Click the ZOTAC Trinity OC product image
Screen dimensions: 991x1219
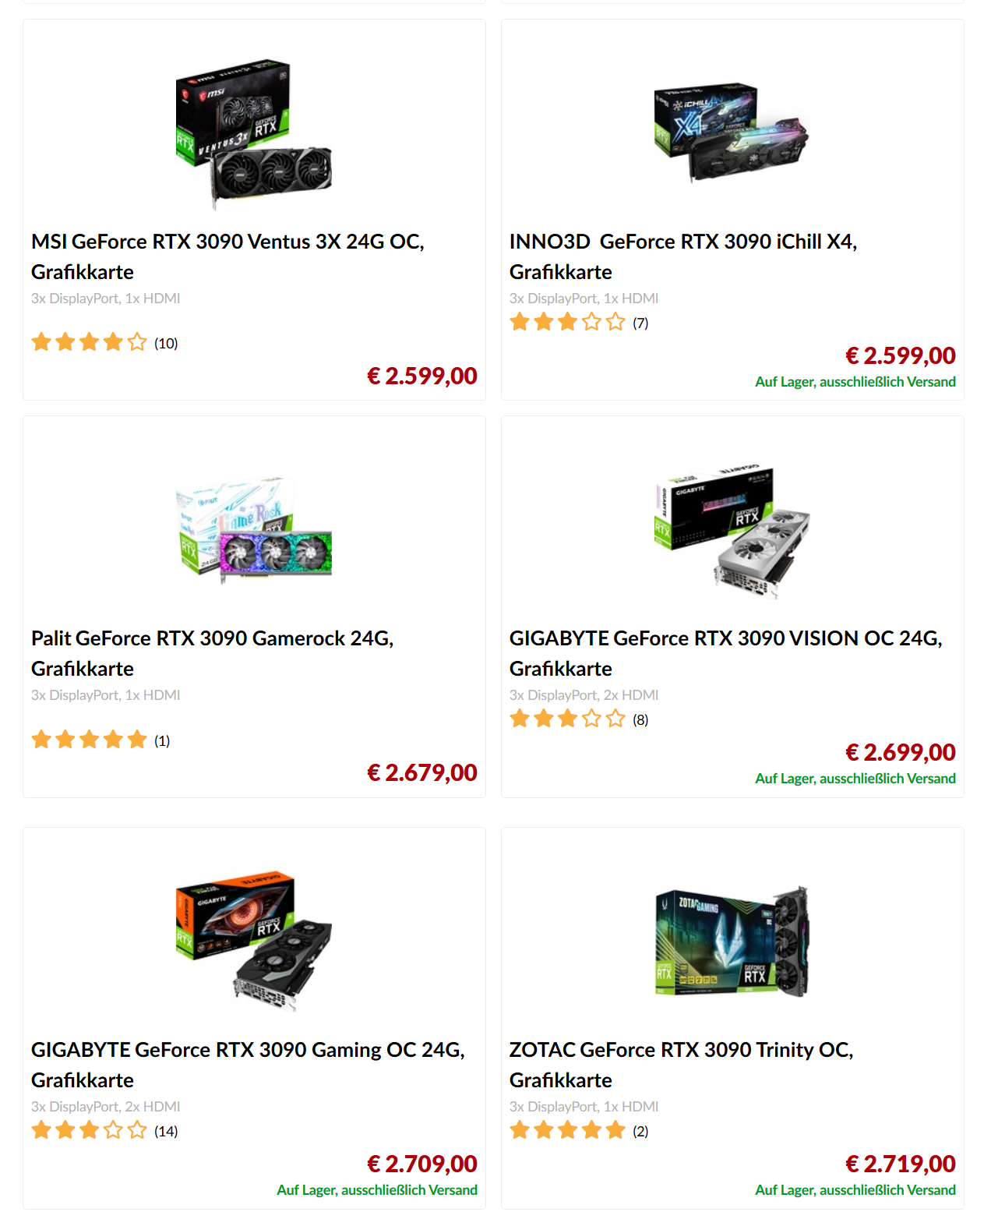point(731,942)
